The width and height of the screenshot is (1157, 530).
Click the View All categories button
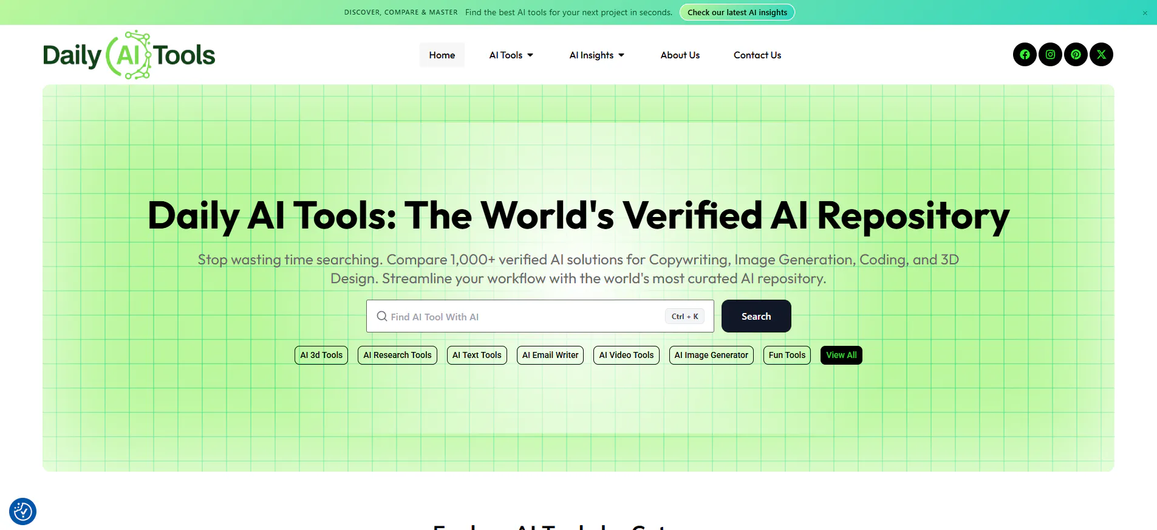(x=841, y=355)
